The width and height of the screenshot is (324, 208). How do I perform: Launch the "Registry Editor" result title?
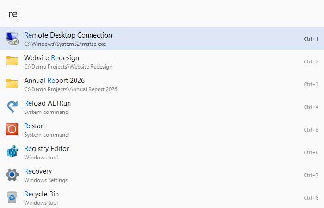(46, 149)
